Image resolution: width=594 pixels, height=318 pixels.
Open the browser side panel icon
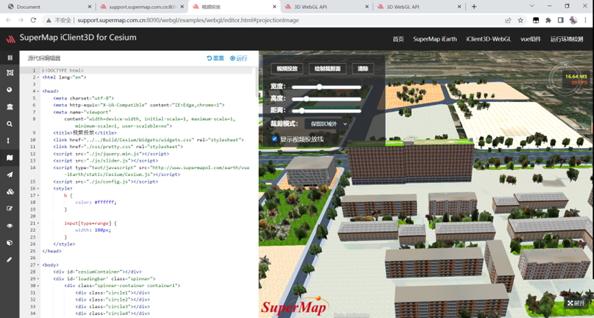pyautogui.click(x=560, y=21)
